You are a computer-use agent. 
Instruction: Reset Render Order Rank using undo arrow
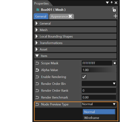click(x=37, y=91)
